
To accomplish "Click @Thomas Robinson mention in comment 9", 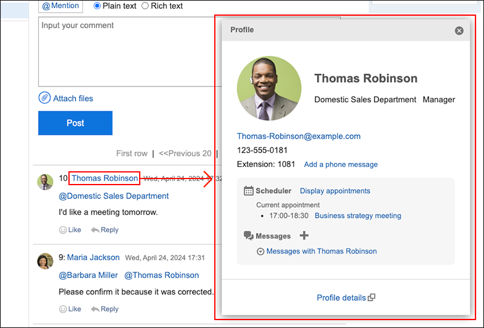I will 162,275.
